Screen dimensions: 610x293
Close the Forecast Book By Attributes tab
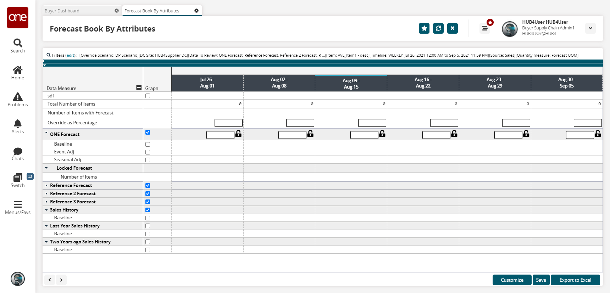pos(196,11)
